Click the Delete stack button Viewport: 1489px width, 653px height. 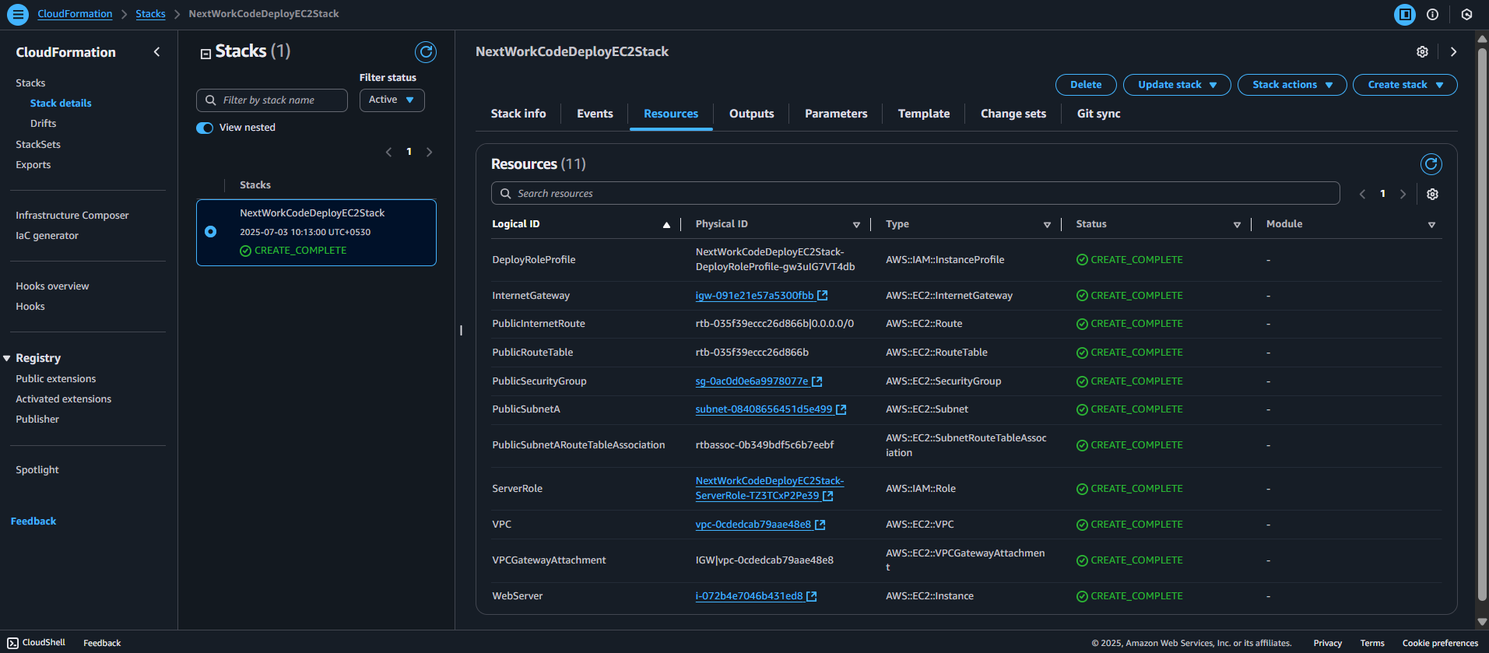point(1086,85)
